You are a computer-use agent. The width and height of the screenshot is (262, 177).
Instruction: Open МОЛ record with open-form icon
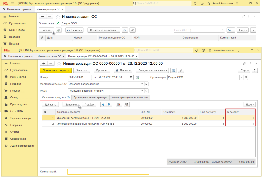pos(146,91)
